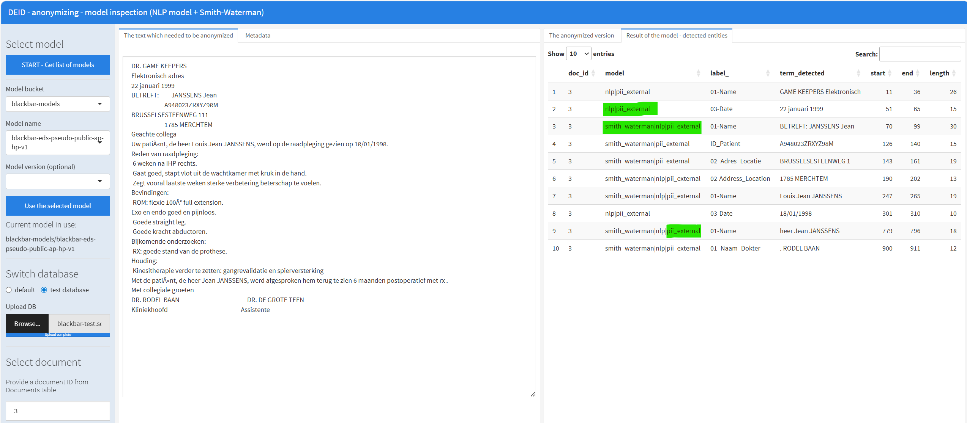Grab the text area resize handle
Image resolution: width=967 pixels, height=423 pixels.
pyautogui.click(x=533, y=394)
